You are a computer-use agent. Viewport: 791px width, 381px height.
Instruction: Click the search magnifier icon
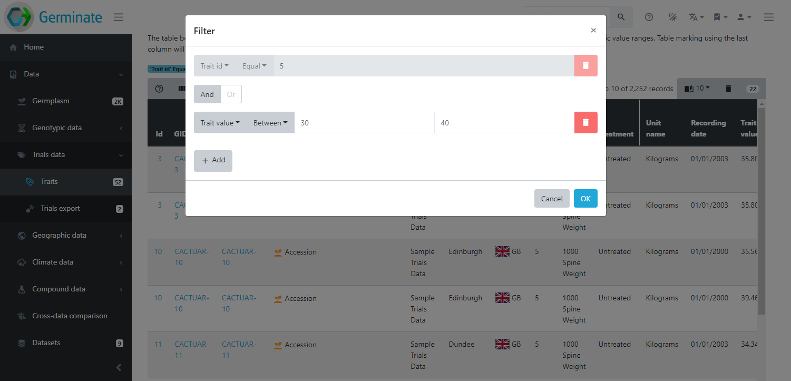coord(621,17)
